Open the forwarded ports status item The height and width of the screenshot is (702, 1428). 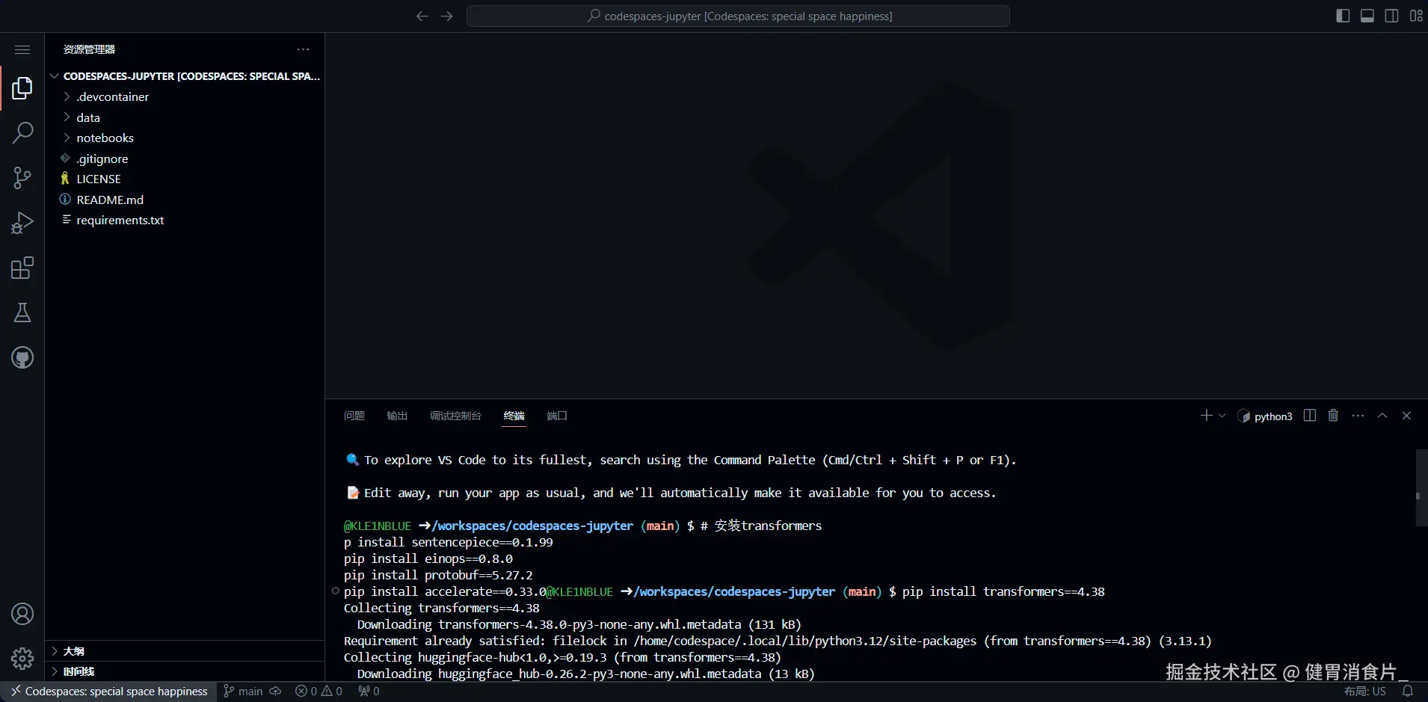[369, 692]
